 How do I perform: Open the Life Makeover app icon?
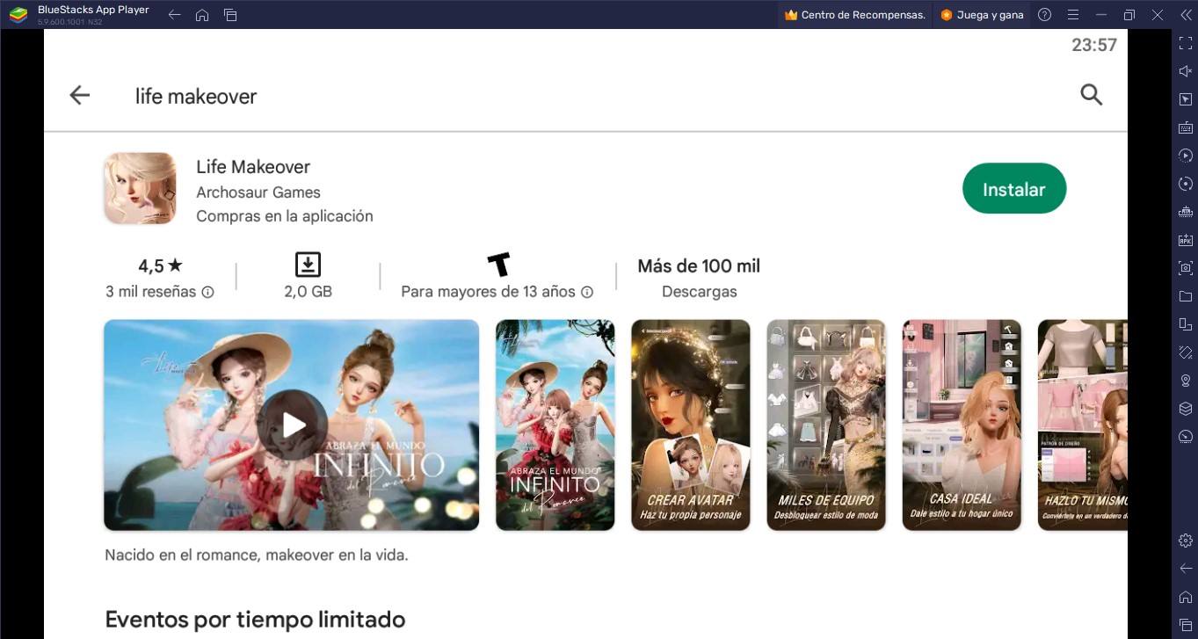(140, 188)
